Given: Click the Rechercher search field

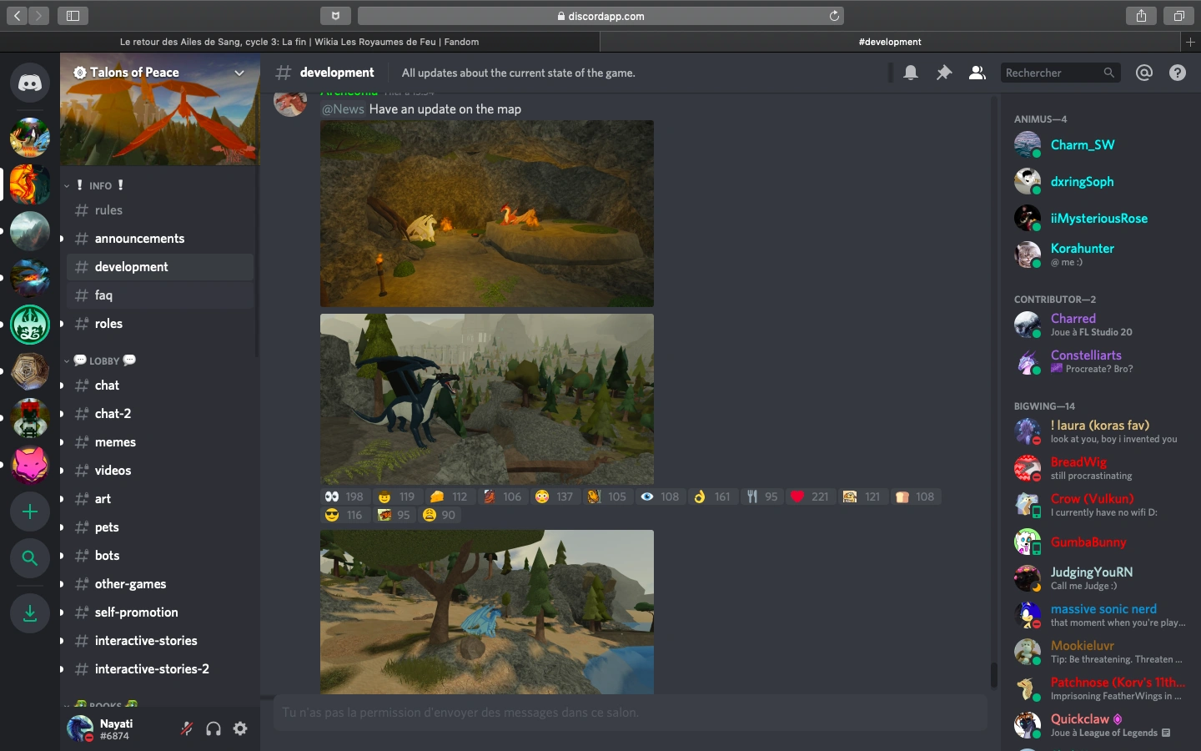Looking at the screenshot, I should click(1053, 73).
